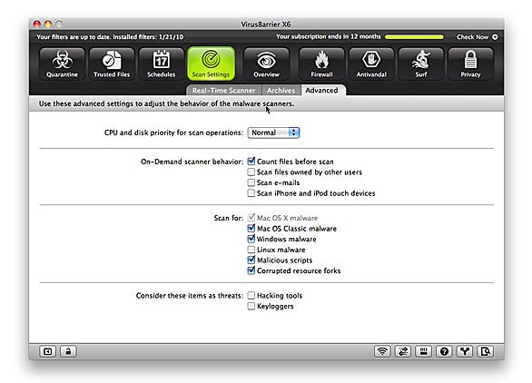Click Check Now for filter updates

pos(477,37)
